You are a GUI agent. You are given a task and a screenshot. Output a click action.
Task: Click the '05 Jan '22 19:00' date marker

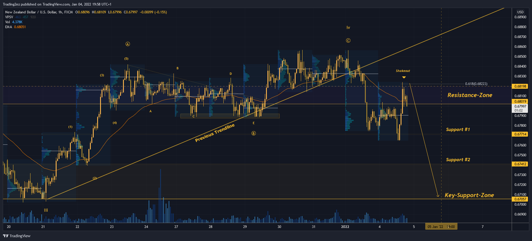[441, 227]
